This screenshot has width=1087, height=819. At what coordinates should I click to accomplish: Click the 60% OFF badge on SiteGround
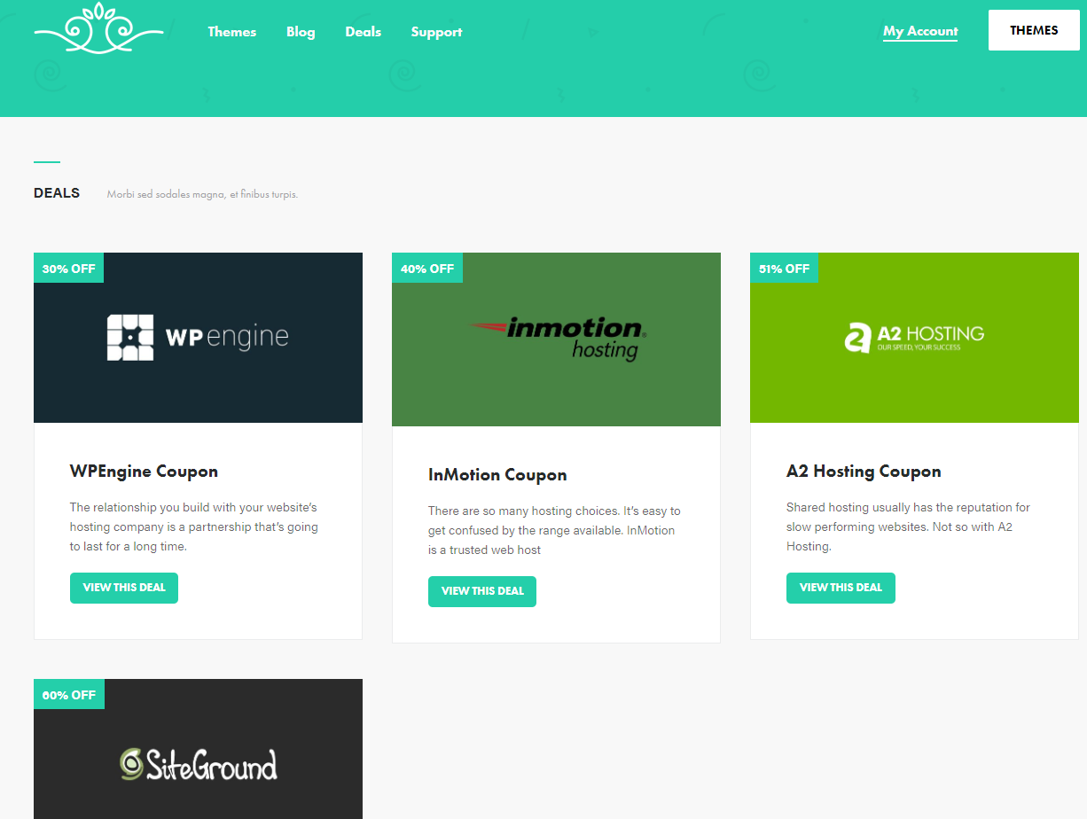pyautogui.click(x=69, y=695)
